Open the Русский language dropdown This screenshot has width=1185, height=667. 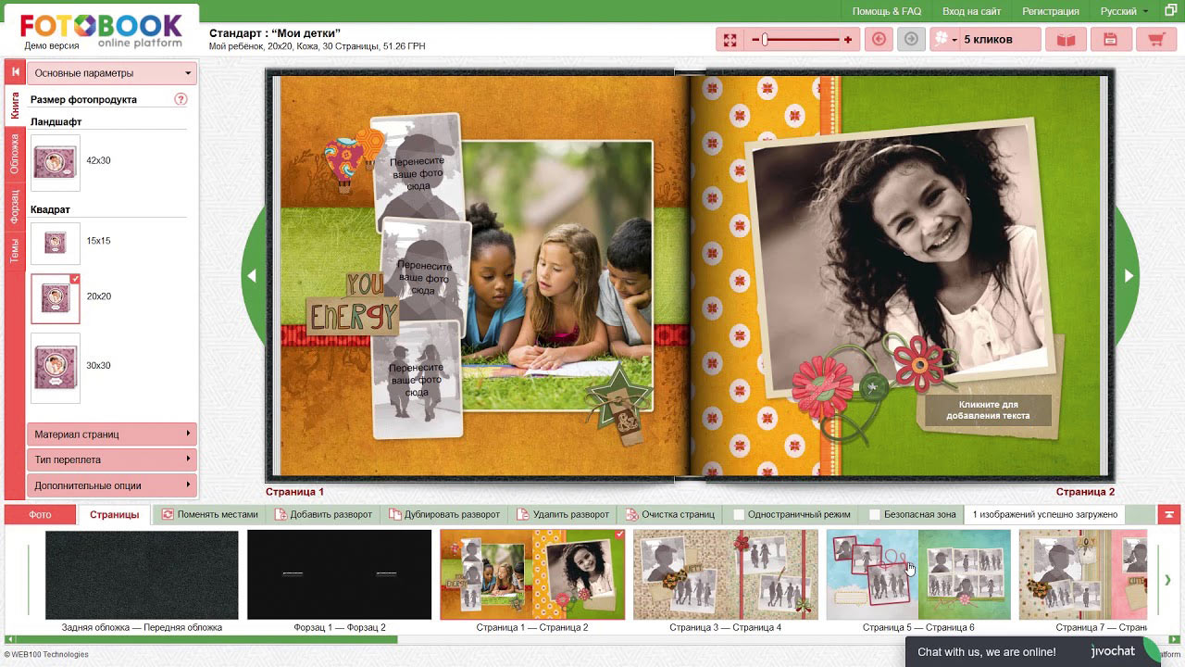tap(1124, 11)
